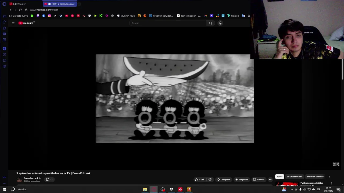Open the Instagram bookmark icon
The width and height of the screenshot is (344, 193).
[49, 16]
